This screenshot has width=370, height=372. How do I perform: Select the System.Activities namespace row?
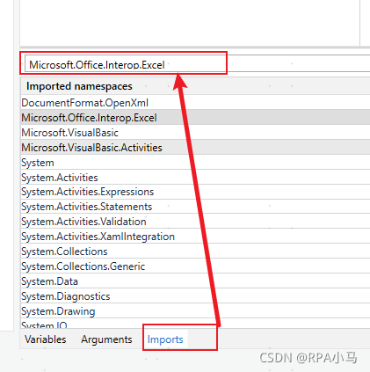pos(195,178)
